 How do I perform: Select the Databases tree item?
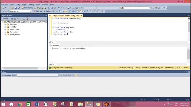coord(13,24)
